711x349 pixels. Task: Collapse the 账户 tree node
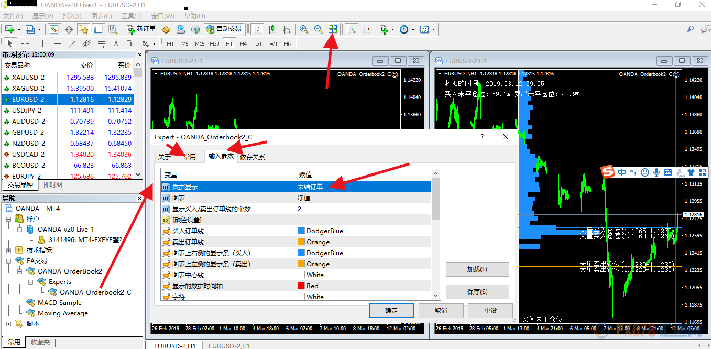9,219
